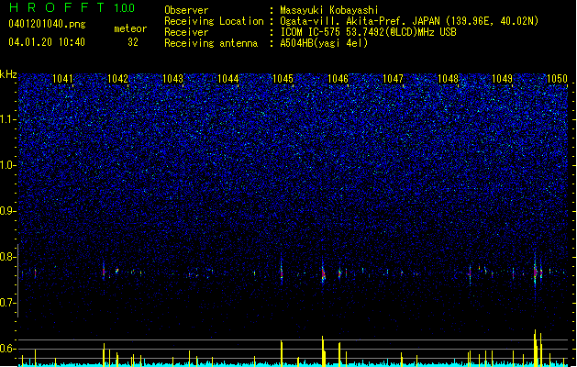This screenshot has height=367, width=577.
Task: Click the Receiving antenna field label
Action: [211, 43]
